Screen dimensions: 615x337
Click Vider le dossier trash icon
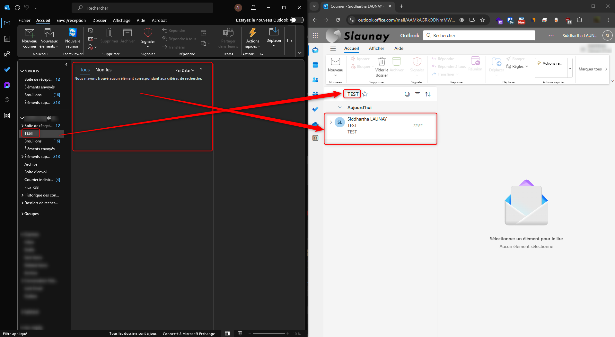pos(382,62)
